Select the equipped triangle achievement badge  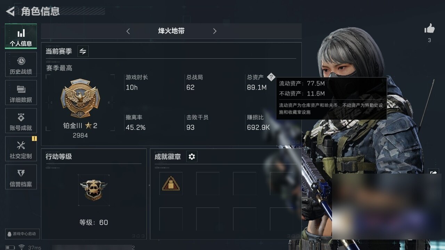(171, 183)
